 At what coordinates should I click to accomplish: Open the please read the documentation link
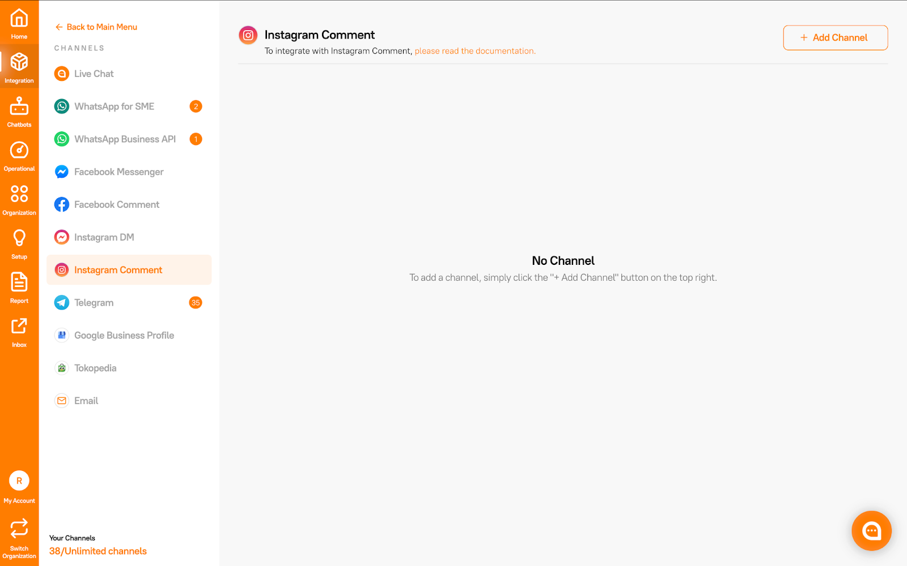tap(475, 51)
